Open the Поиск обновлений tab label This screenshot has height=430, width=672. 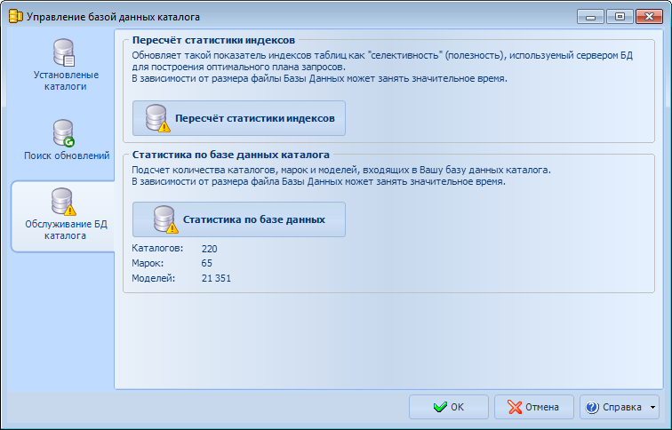66,155
